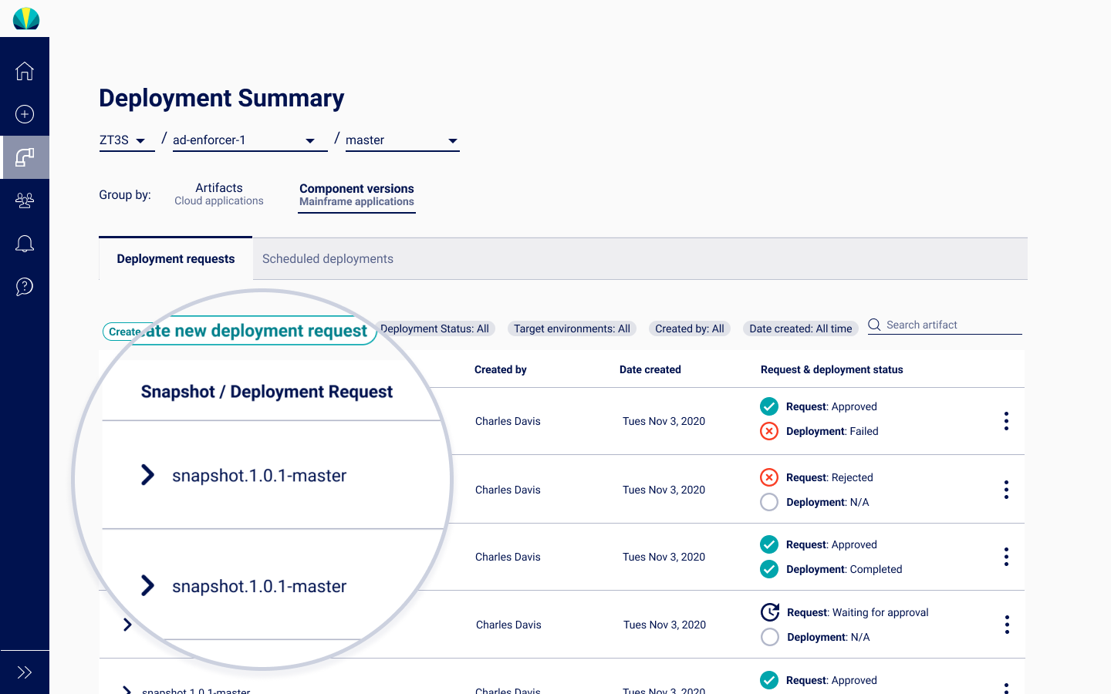Screen dimensions: 1111x694
Task: Open the Help question mark icon
Action: pos(25,287)
